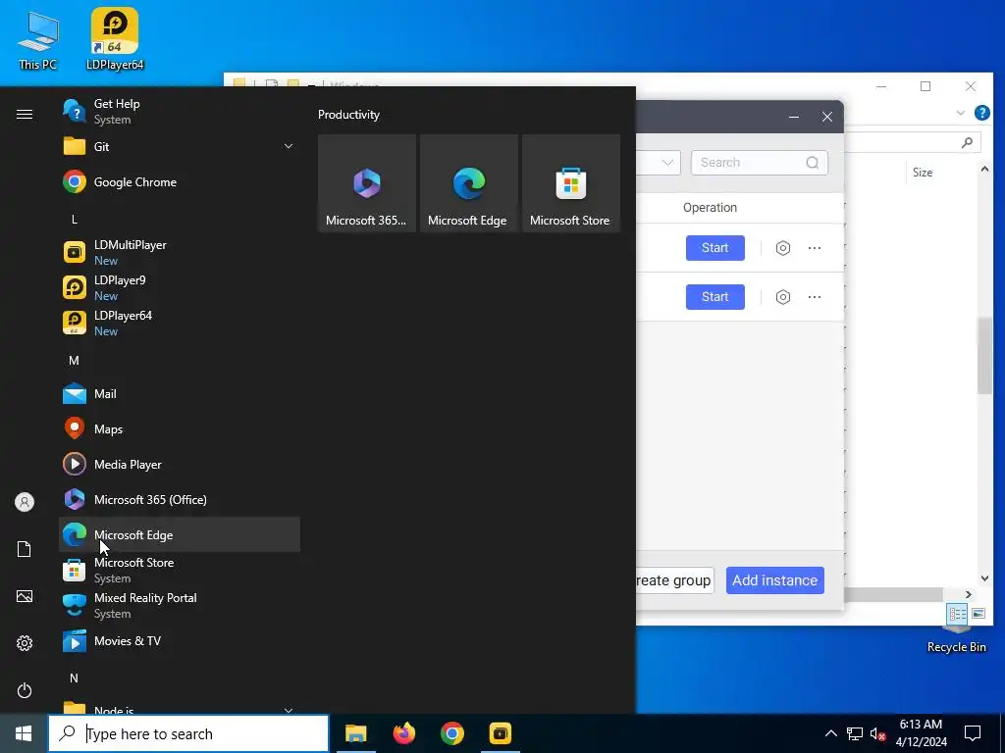The width and height of the screenshot is (1005, 753).
Task: Switch File Explorer to large icons view
Action: 979,614
